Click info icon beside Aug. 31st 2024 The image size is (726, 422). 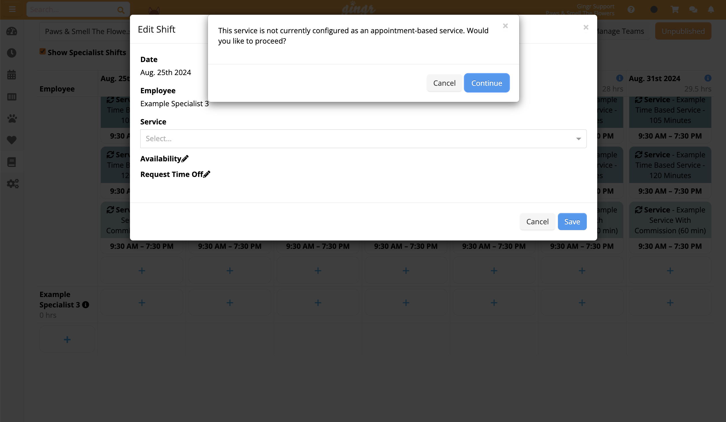[708, 78]
